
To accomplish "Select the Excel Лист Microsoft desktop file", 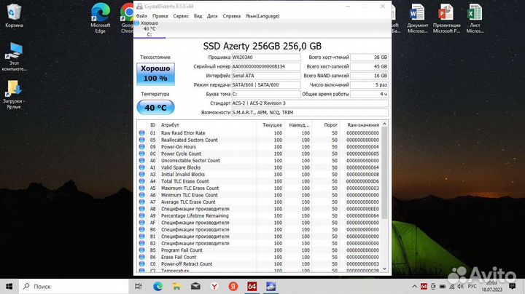I will coord(475,18).
